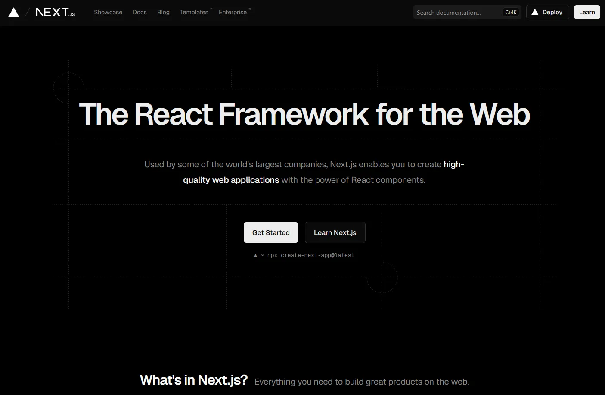This screenshot has width=605, height=395.
Task: Select the npx create-next-app@latest command text
Action: coord(311,255)
